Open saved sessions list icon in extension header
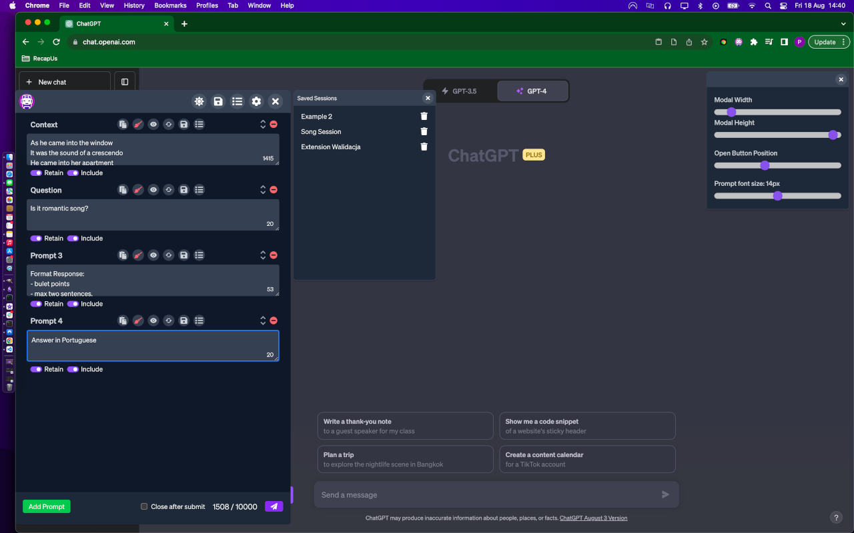This screenshot has width=854, height=533. pos(237,101)
